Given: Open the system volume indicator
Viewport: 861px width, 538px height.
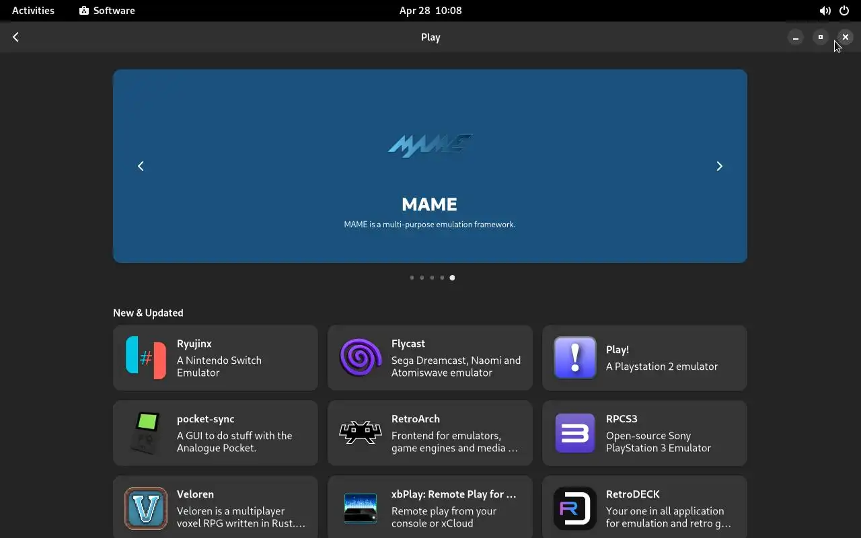Looking at the screenshot, I should 825,11.
